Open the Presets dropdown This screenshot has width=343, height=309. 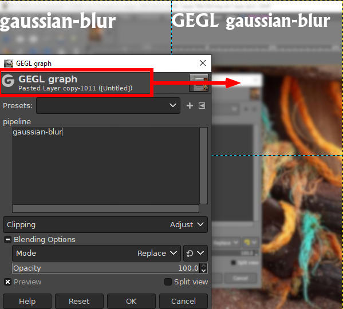tap(108, 106)
